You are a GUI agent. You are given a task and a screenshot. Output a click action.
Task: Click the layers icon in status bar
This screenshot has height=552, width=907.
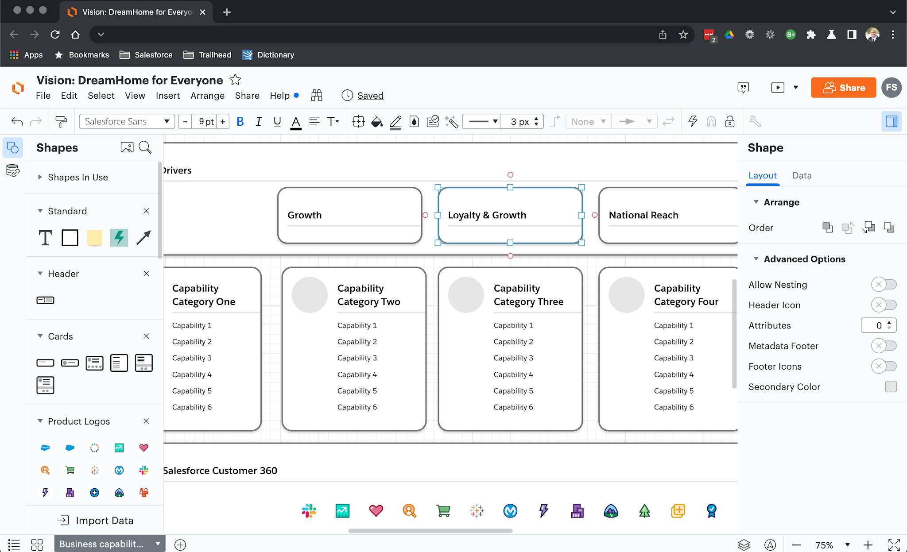tap(744, 544)
